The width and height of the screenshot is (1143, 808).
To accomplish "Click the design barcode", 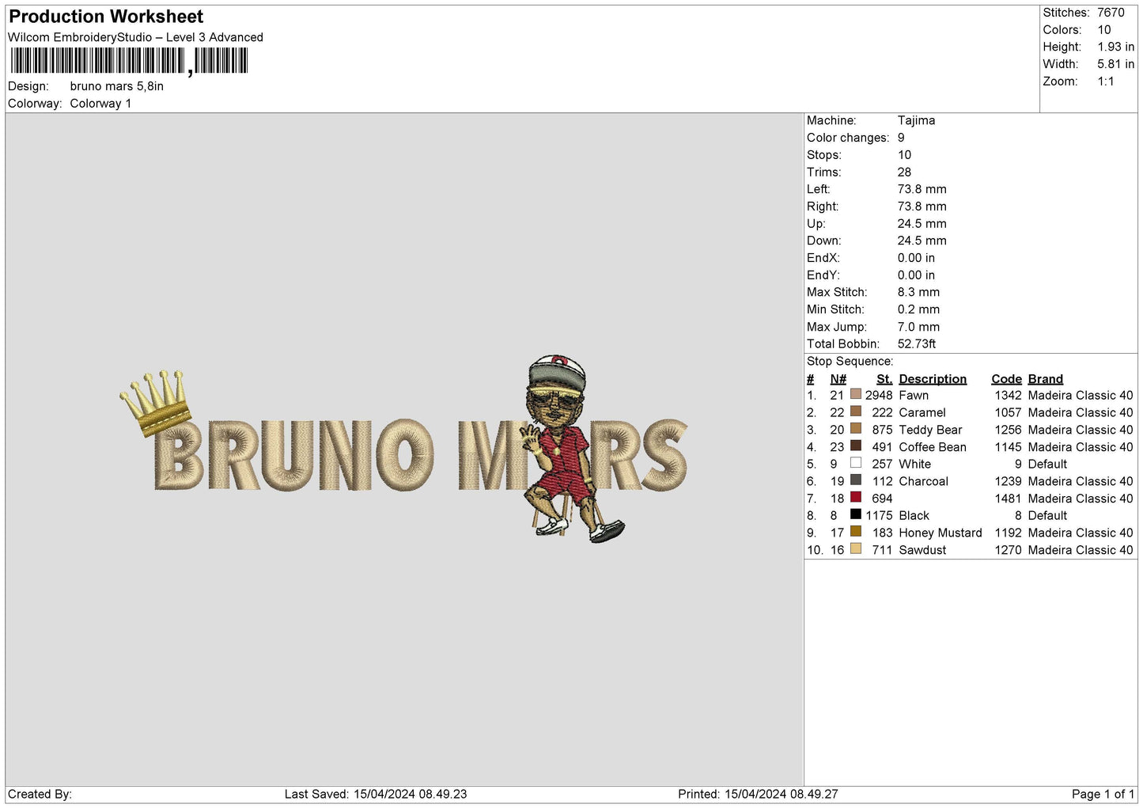I will (x=129, y=61).
